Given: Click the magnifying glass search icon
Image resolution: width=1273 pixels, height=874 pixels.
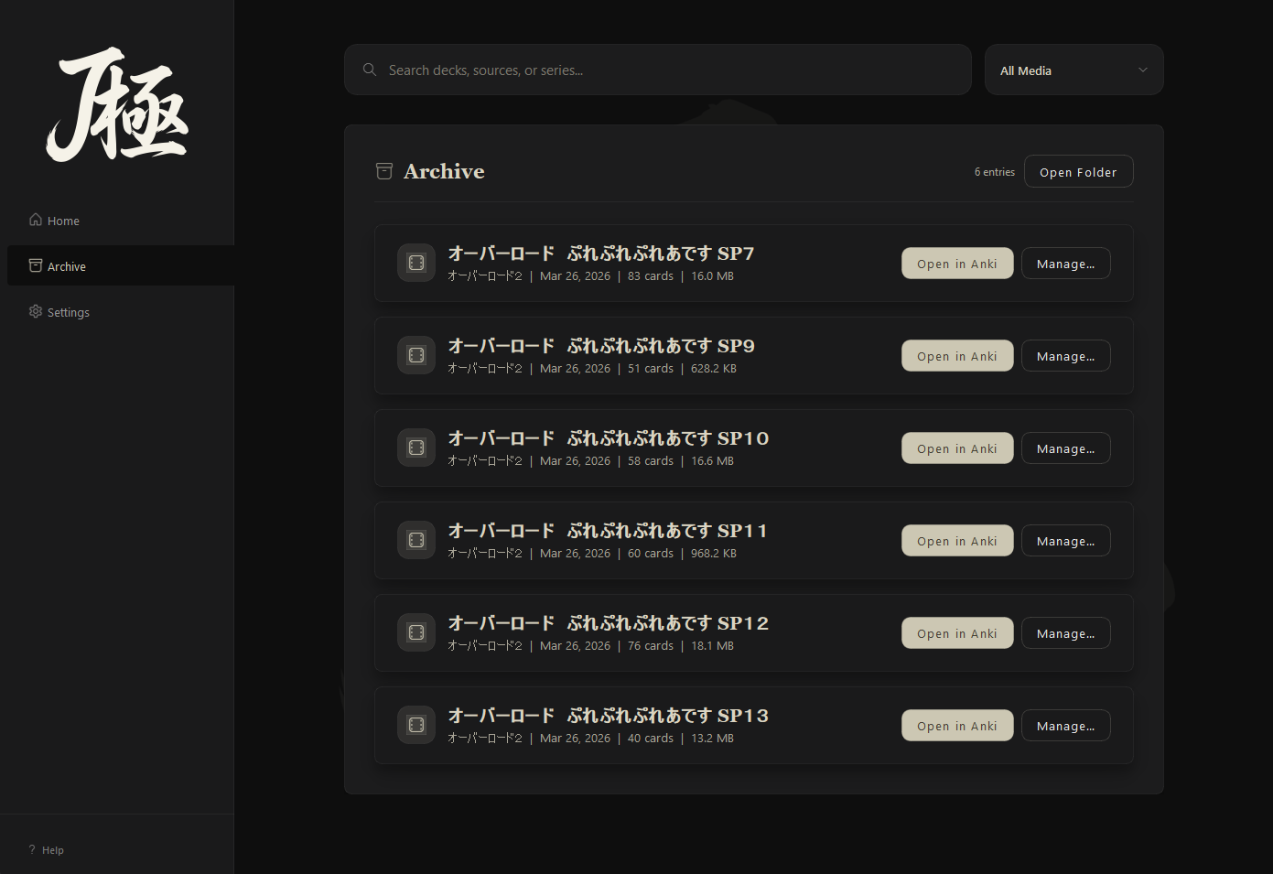Looking at the screenshot, I should 369,70.
